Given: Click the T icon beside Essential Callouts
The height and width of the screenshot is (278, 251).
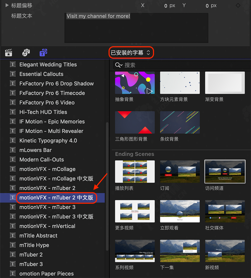Looking at the screenshot, I should coord(13,74).
